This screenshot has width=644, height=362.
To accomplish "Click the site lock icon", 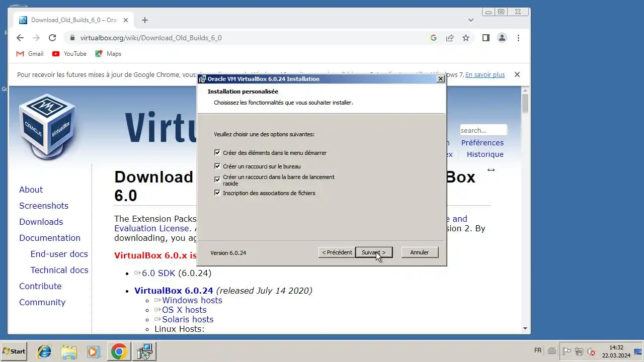I will pyautogui.click(x=72, y=38).
